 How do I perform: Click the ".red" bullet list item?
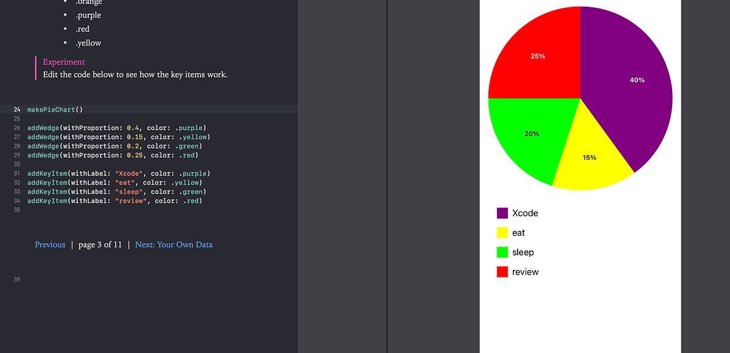point(84,28)
